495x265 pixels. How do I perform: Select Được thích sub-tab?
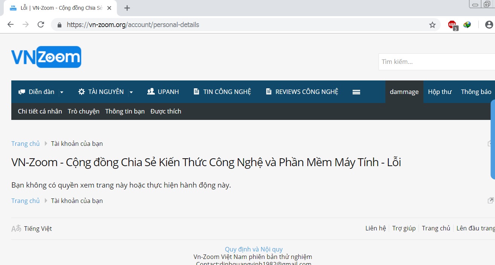(x=166, y=111)
